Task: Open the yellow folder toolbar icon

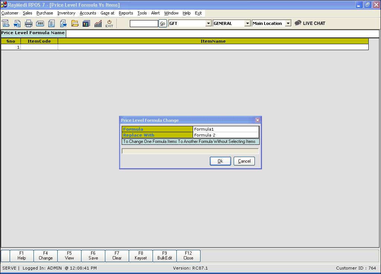Action: click(x=75, y=23)
